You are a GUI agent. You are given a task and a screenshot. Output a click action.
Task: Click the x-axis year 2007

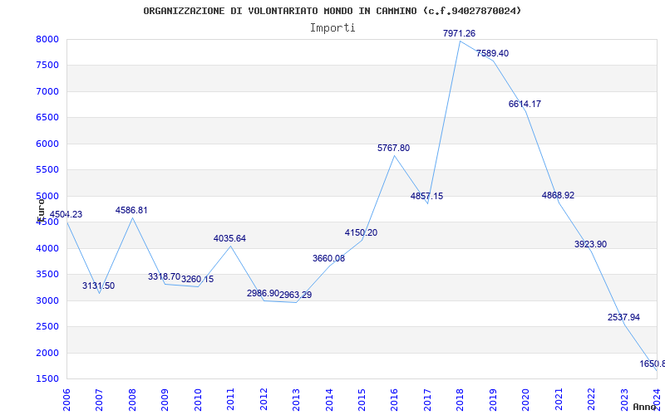pyautogui.click(x=99, y=398)
